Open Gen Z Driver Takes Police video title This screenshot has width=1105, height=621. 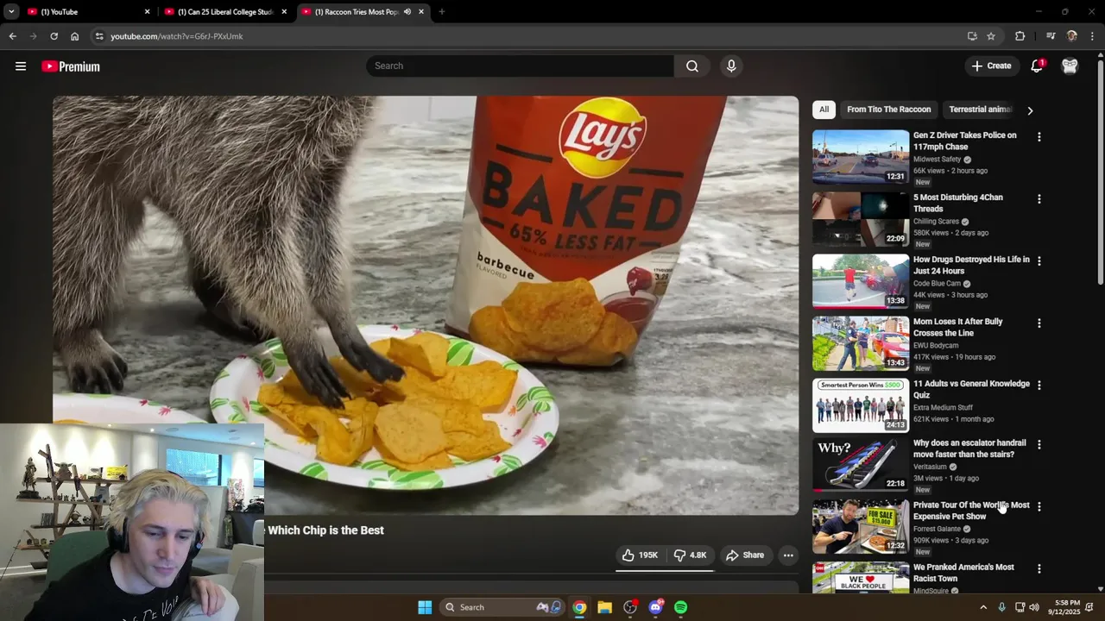(965, 141)
